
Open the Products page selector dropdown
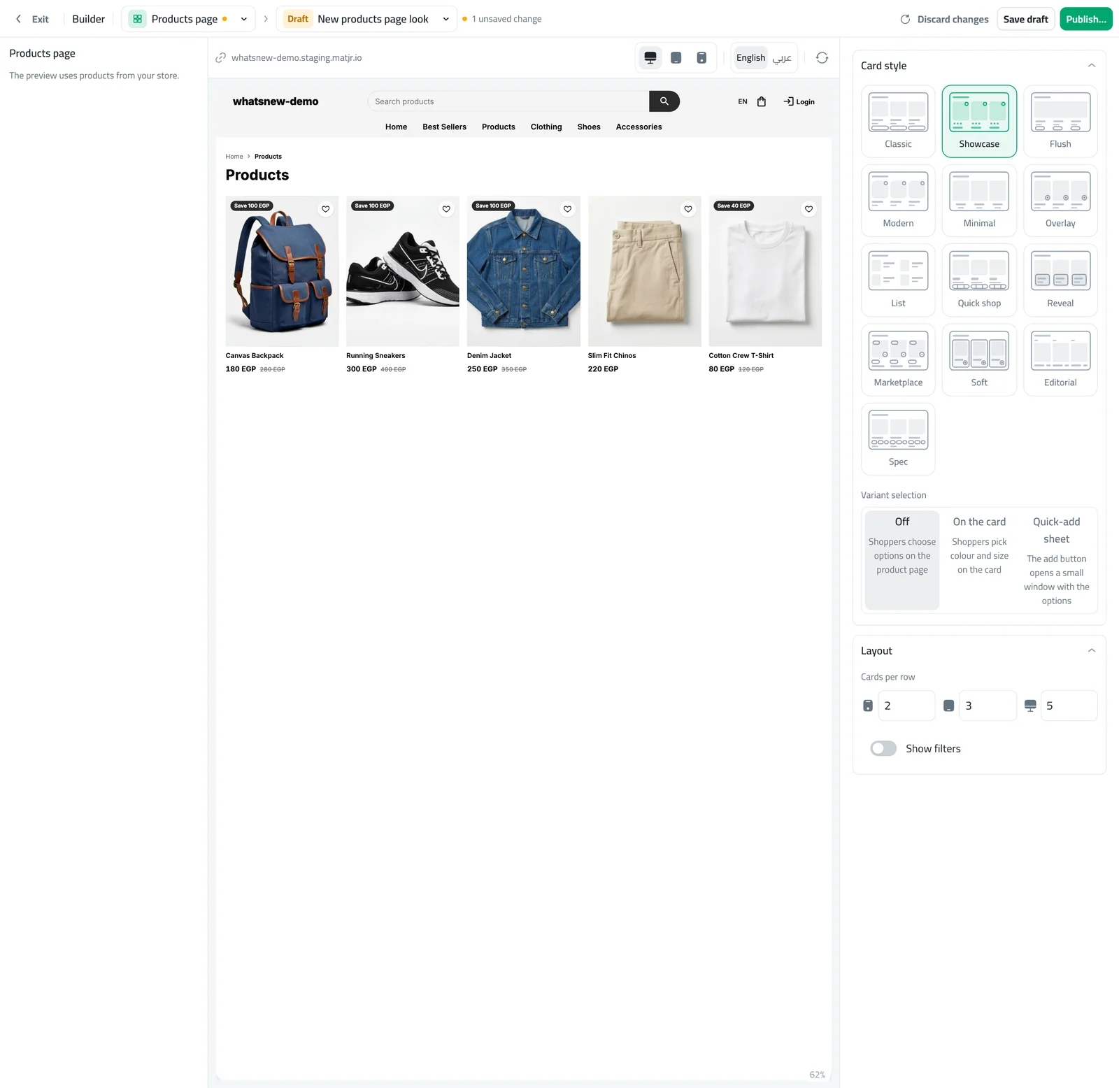[x=188, y=19]
